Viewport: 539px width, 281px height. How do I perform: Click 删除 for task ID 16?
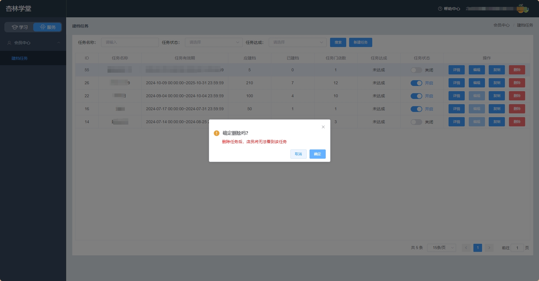(517, 109)
